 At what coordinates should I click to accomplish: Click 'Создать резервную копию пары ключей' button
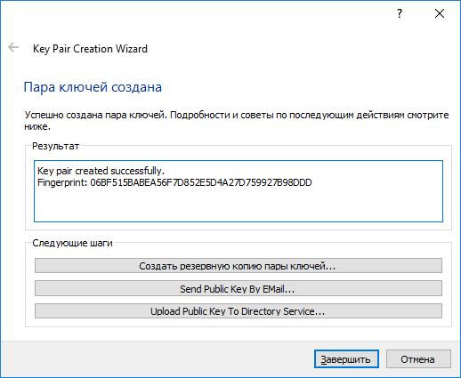pyautogui.click(x=239, y=266)
